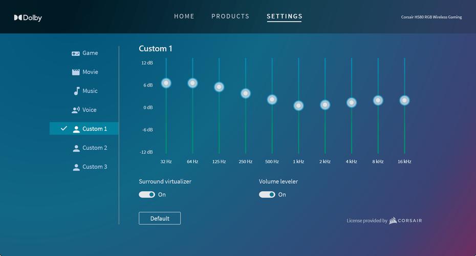Select the Custom 3 profile label
This screenshot has height=256, width=476.
[x=95, y=167]
